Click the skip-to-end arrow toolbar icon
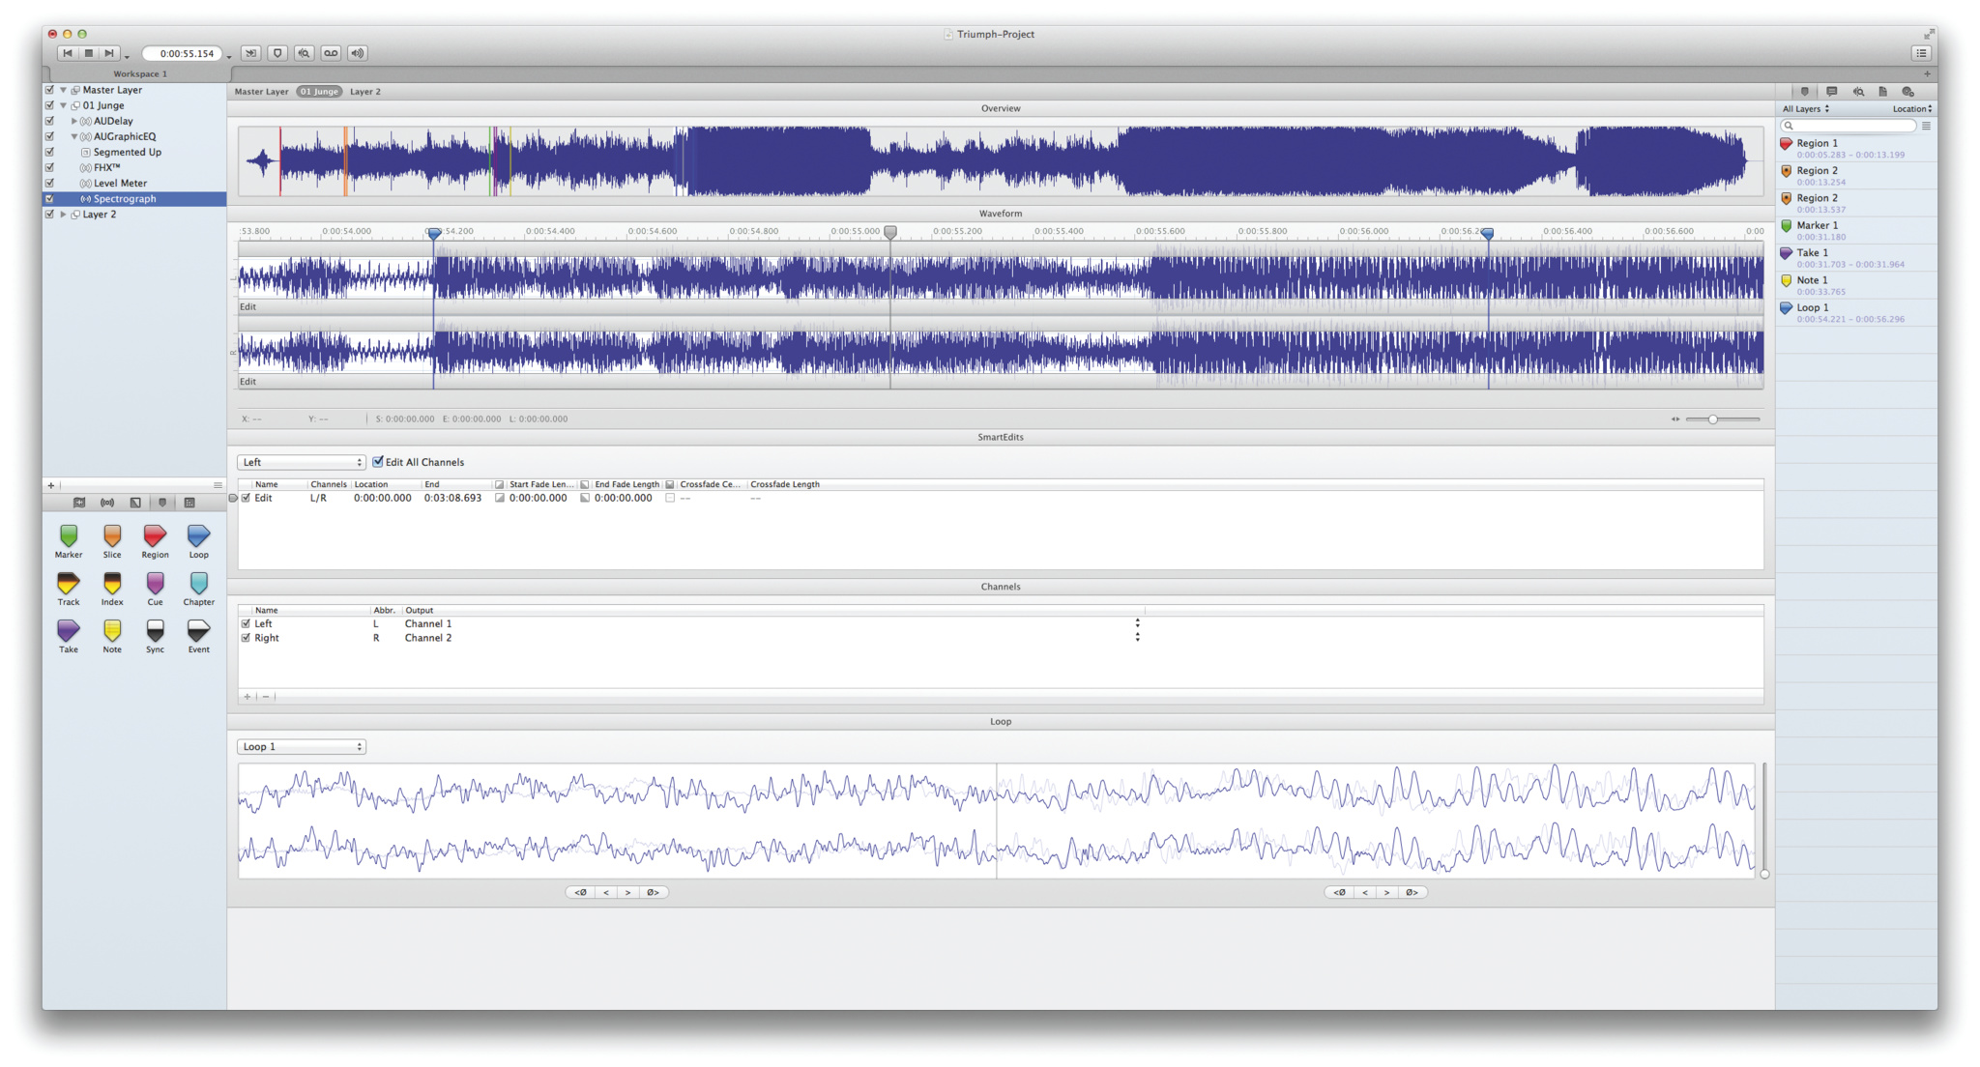 click(250, 53)
